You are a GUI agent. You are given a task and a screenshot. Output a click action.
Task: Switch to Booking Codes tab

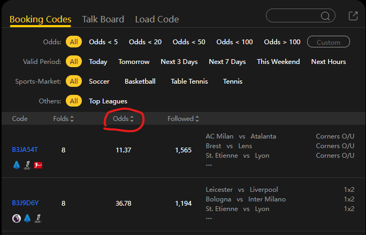(40, 19)
